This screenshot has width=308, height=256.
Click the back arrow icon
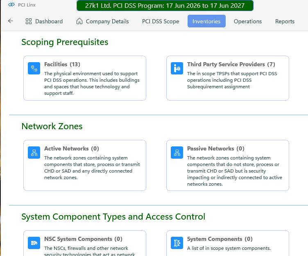[11, 21]
